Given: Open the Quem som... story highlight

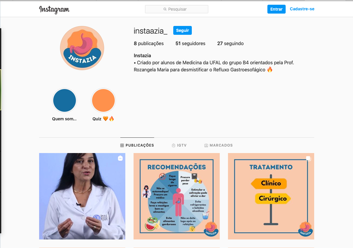Looking at the screenshot, I should pyautogui.click(x=64, y=100).
